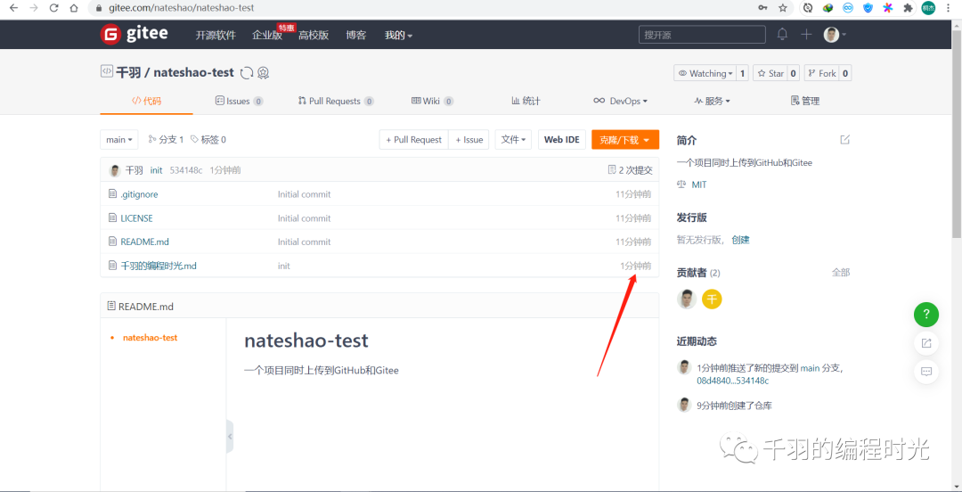Click the Fork button
Screen dimensions: 962x492
coord(821,73)
